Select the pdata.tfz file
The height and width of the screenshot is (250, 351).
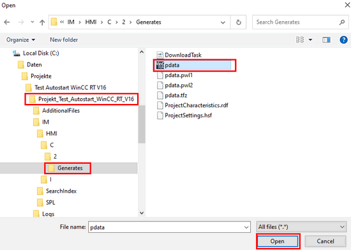pyautogui.click(x=176, y=95)
